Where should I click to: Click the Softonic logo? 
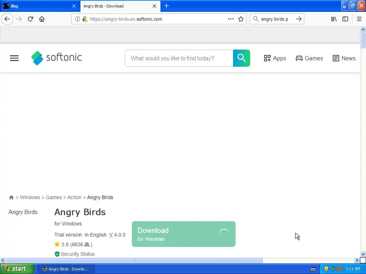coord(56,58)
